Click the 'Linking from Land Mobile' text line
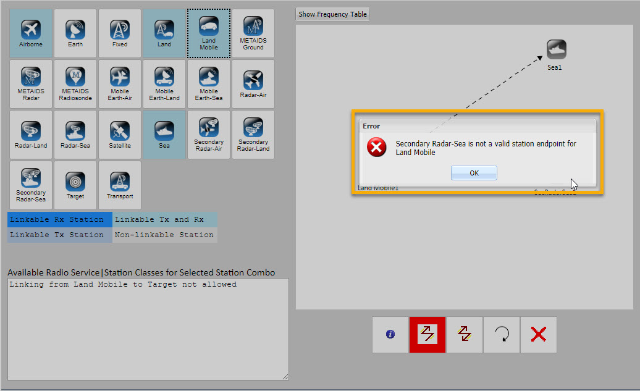The height and width of the screenshot is (391, 640). [x=123, y=284]
